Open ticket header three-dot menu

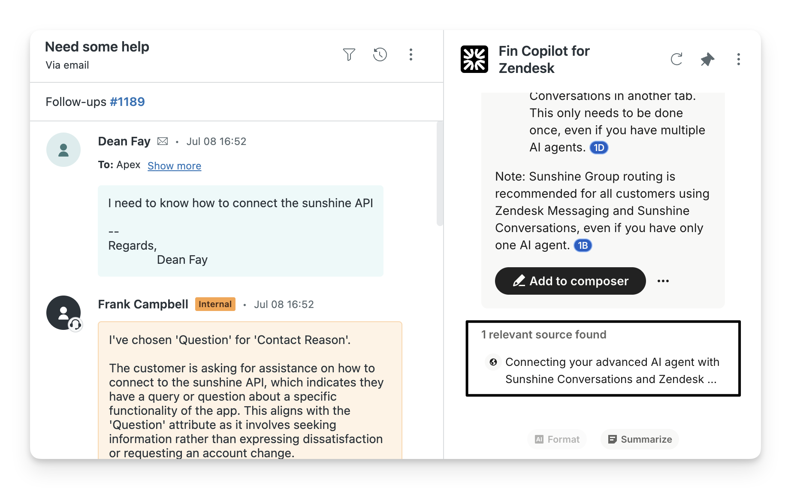[411, 54]
